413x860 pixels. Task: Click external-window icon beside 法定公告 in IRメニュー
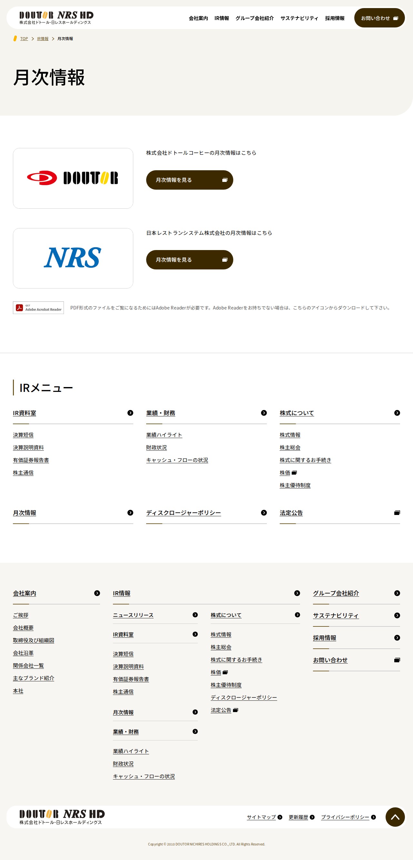(397, 512)
